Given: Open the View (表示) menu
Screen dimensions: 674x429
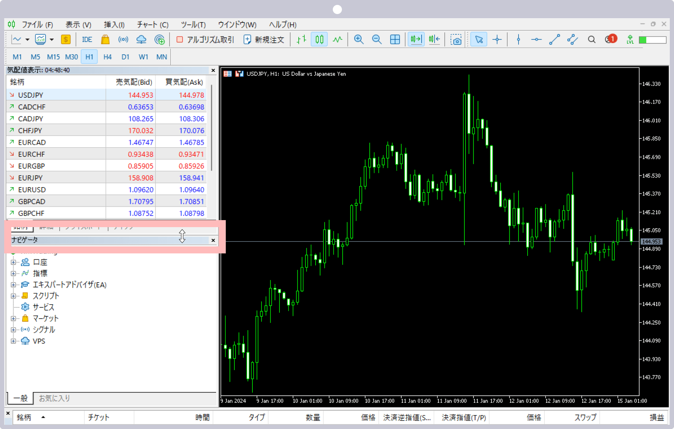Looking at the screenshot, I should (78, 25).
